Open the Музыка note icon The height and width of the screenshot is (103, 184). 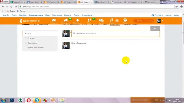pos(111,20)
